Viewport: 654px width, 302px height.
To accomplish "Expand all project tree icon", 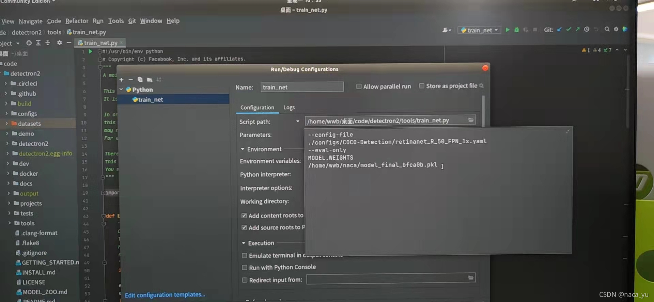I will pos(38,43).
